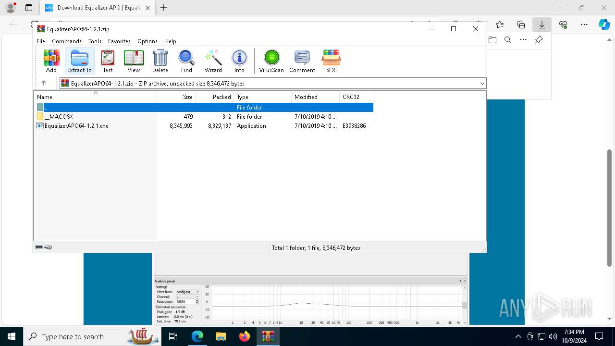Open the Windows Start menu
The image size is (615, 346).
(x=12, y=336)
